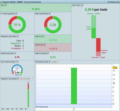
Task: Click the report icon in title bar
Action: point(1,2)
